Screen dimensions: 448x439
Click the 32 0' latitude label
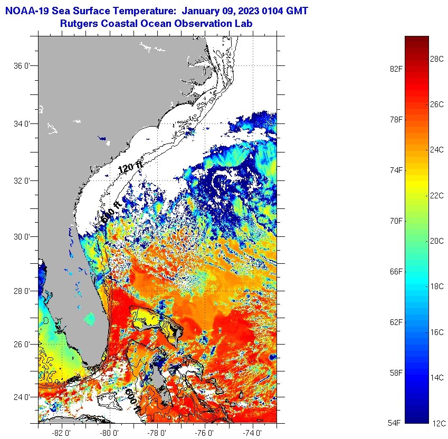[22, 181]
